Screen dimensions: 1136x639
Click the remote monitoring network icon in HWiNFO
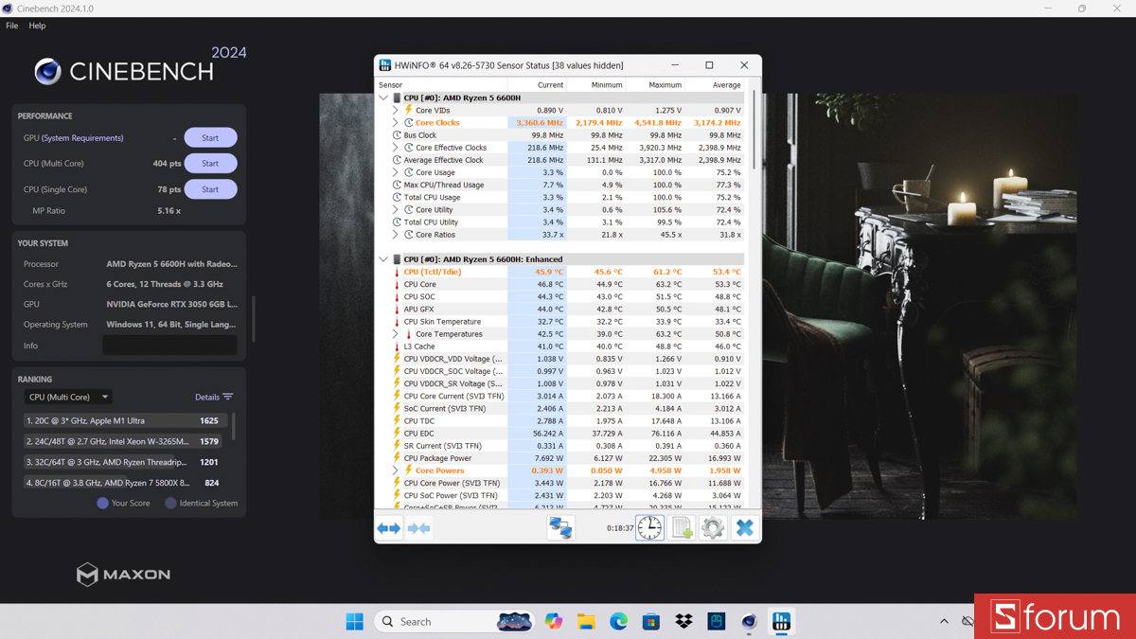[x=560, y=527]
